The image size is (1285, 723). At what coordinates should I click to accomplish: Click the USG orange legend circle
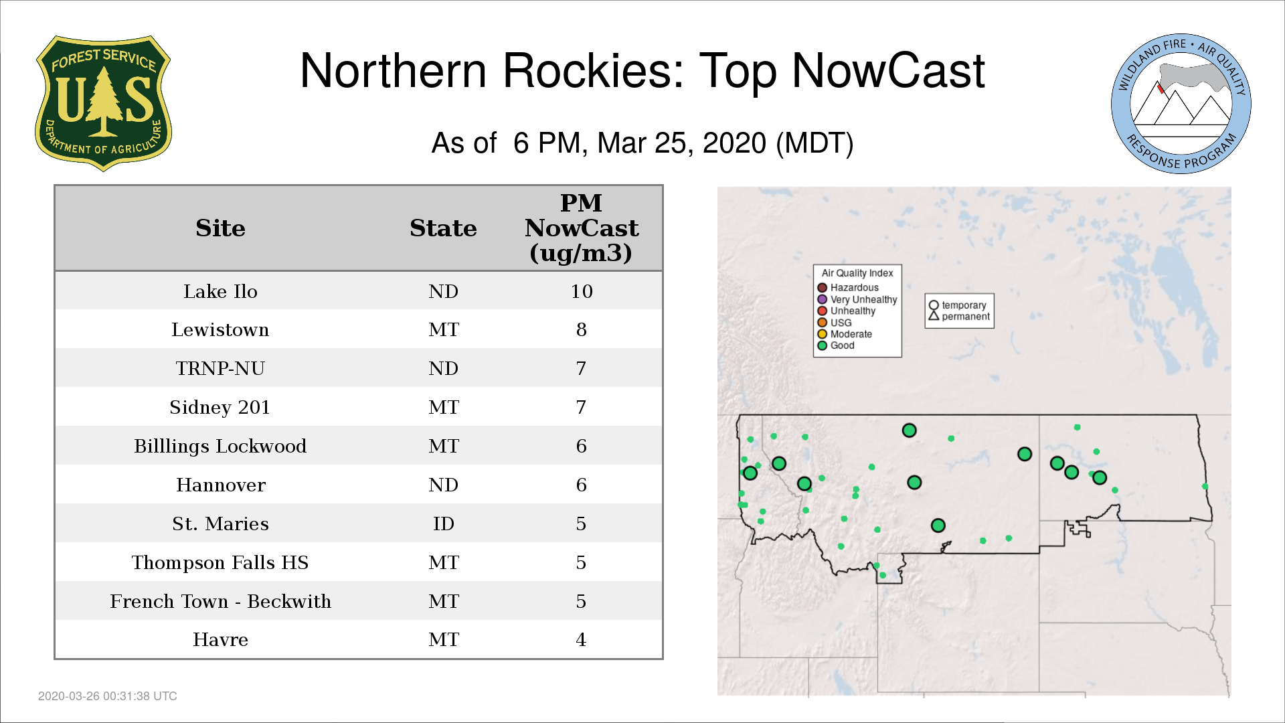(x=822, y=323)
